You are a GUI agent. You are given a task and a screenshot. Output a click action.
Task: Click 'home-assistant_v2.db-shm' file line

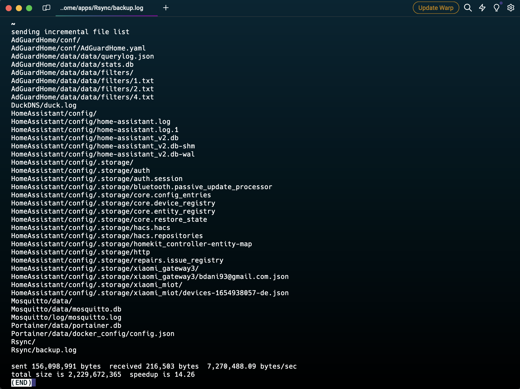[x=103, y=146]
